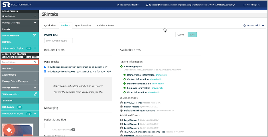Open SR Conversations external link icon in Location Hub

click(34, 36)
